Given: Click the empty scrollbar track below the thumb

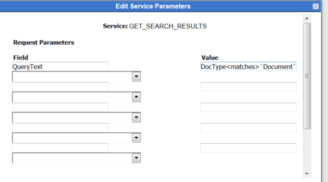Looking at the screenshot, I should [x=307, y=149].
